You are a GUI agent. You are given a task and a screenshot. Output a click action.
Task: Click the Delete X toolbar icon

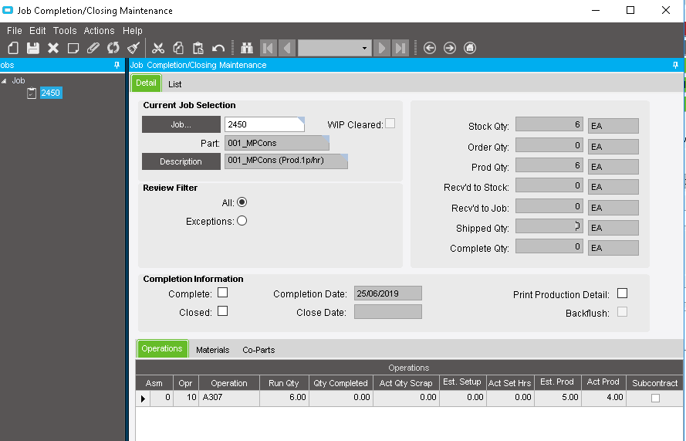pyautogui.click(x=53, y=48)
